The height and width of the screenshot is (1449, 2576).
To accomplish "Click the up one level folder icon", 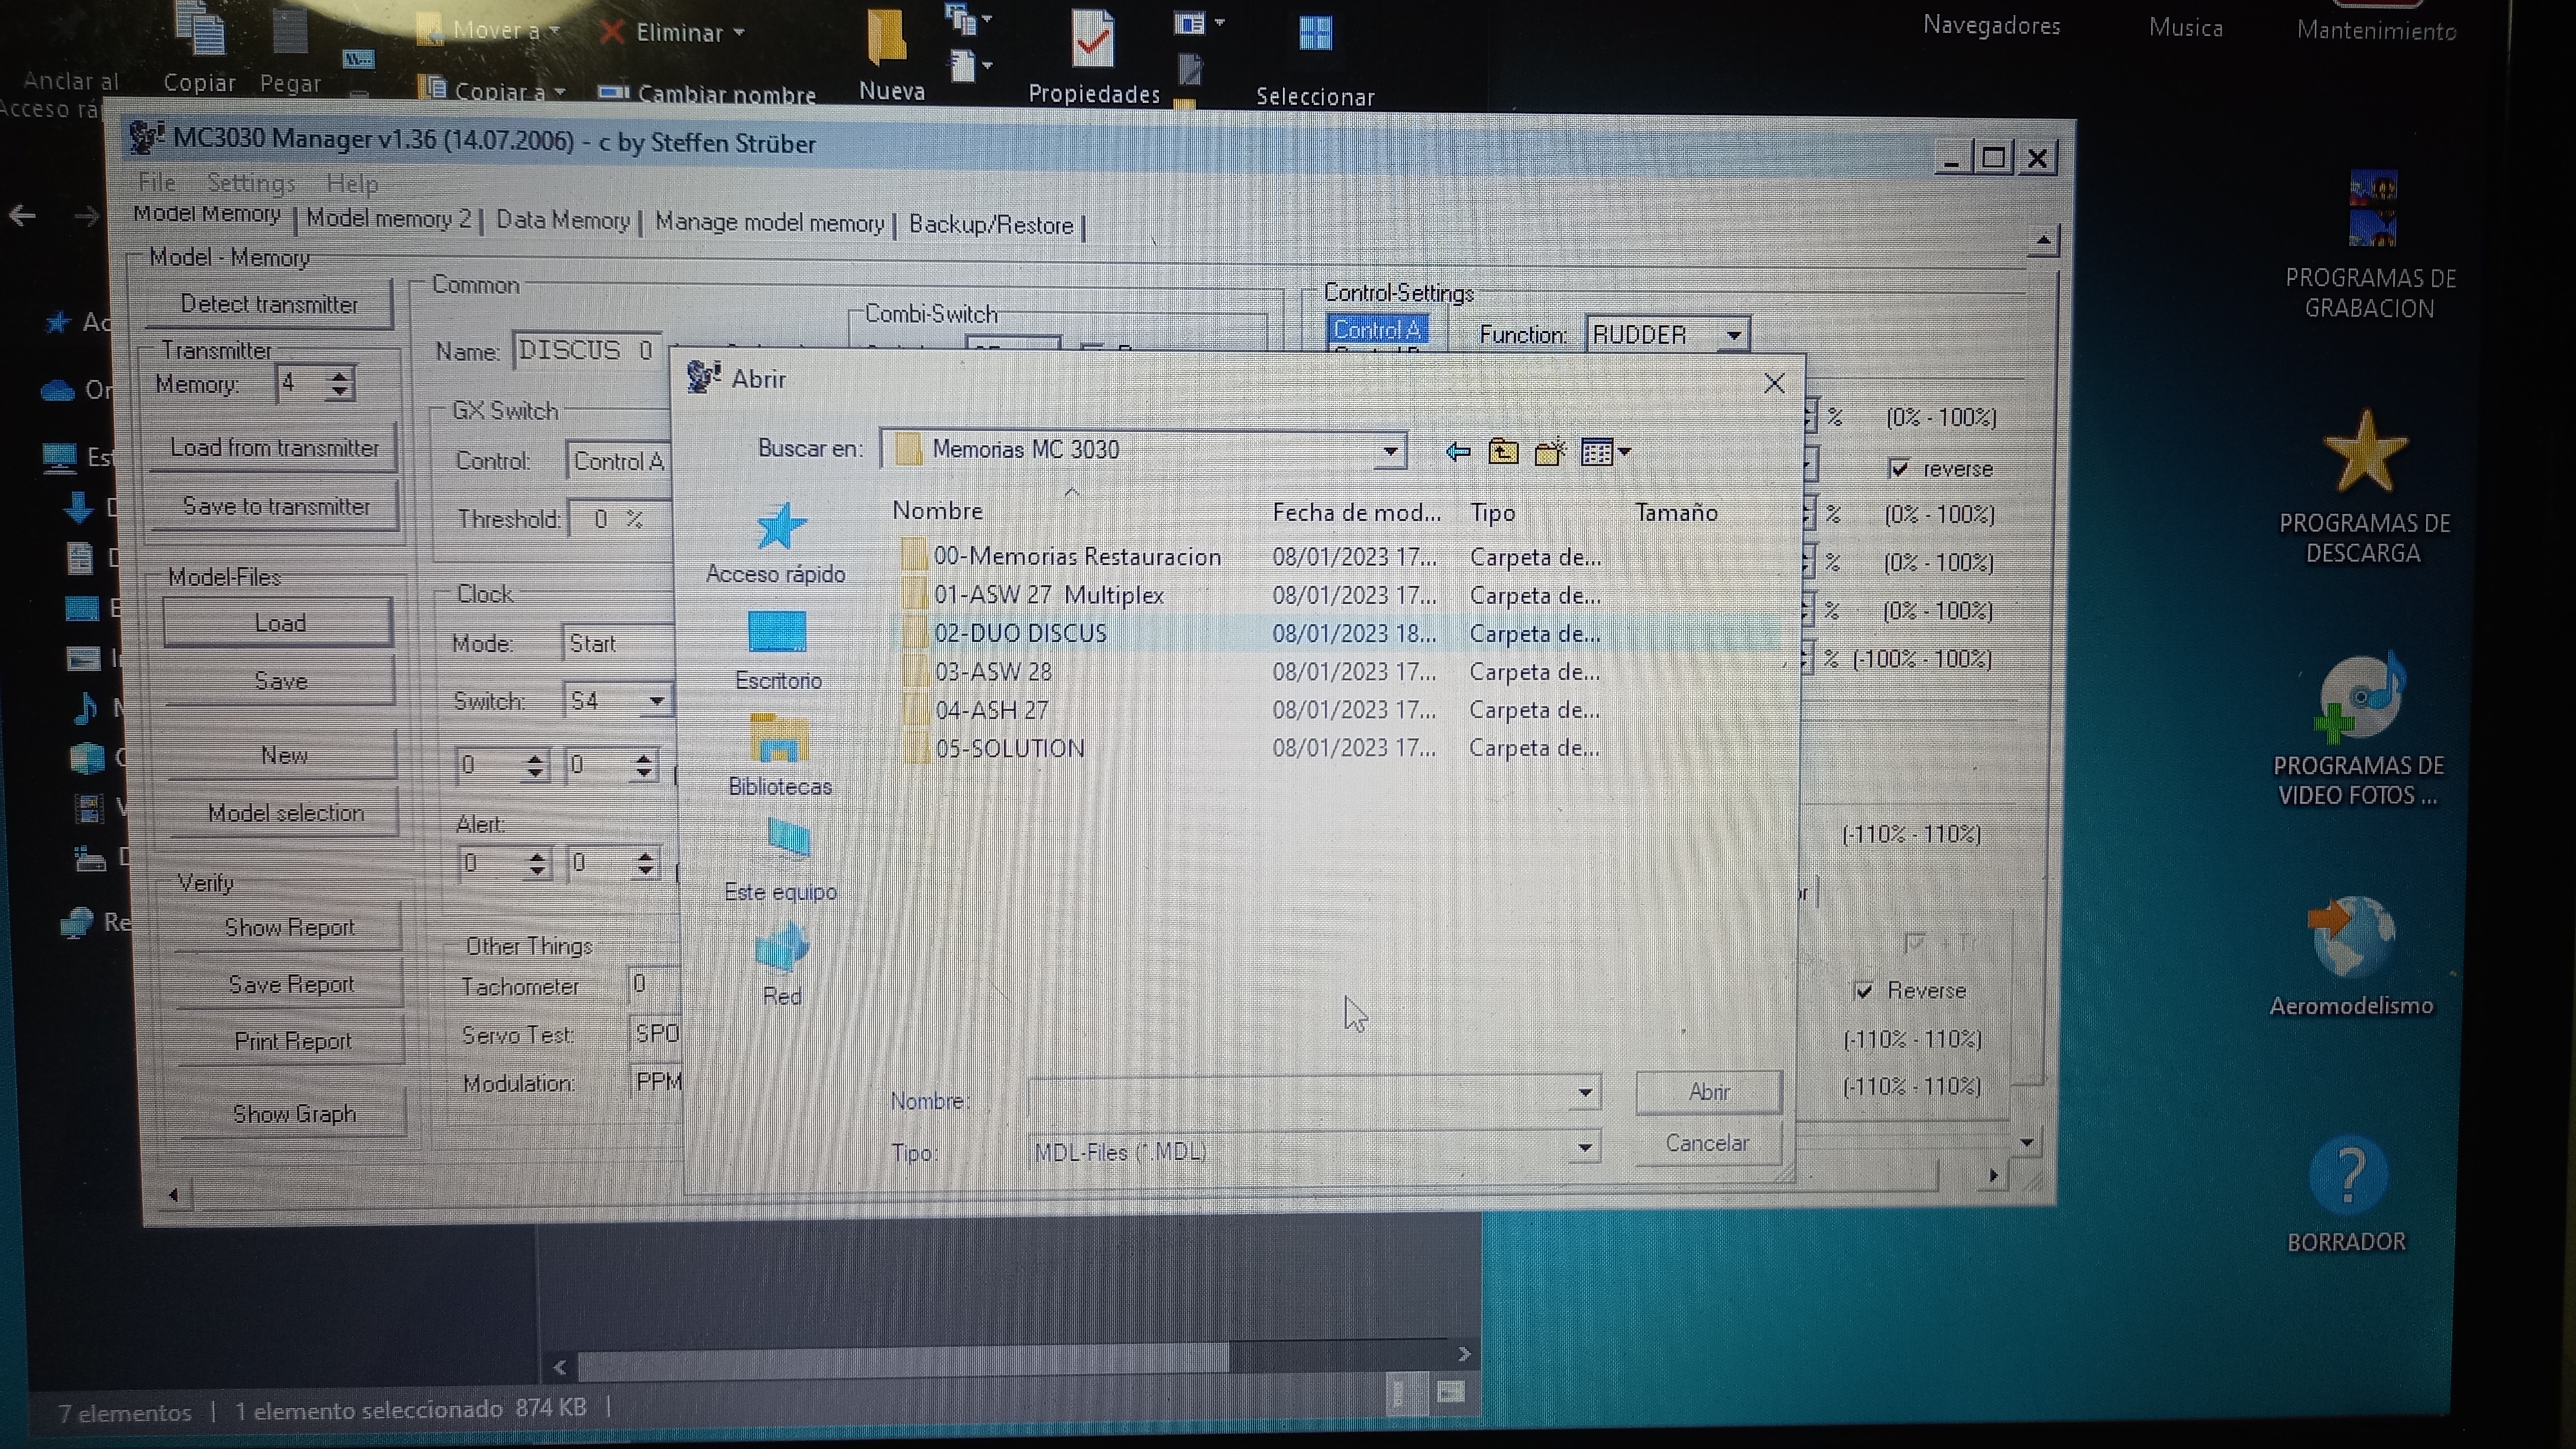I will 1503,452.
